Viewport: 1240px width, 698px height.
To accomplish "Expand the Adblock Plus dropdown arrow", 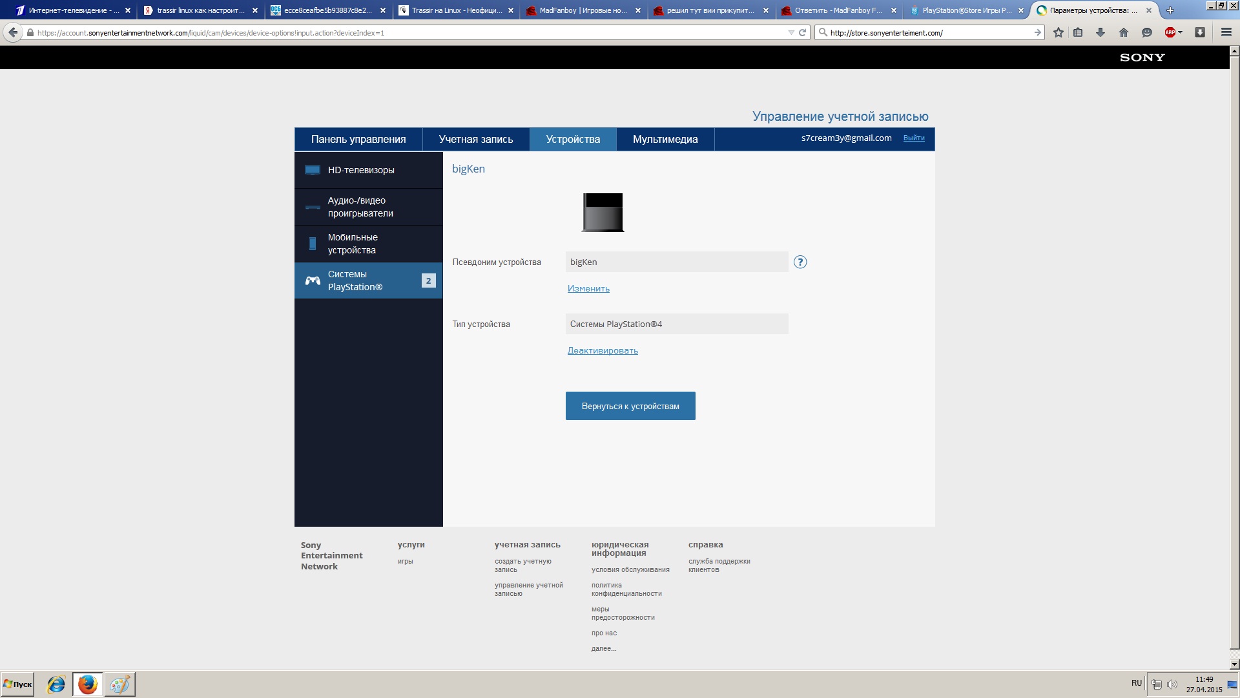I will point(1181,32).
